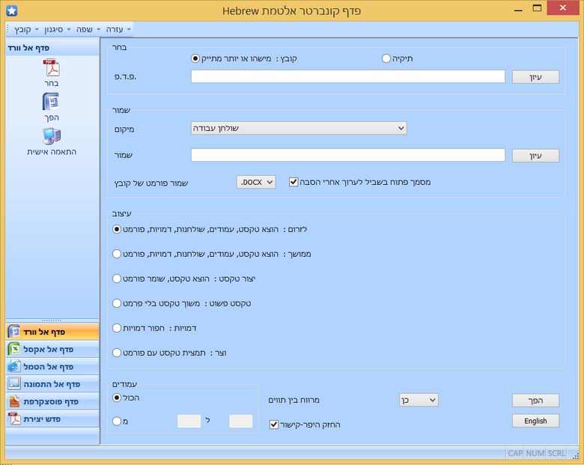The height and width of the screenshot is (465, 584).
Task: Select the page range מ radio button
Action: click(x=117, y=421)
